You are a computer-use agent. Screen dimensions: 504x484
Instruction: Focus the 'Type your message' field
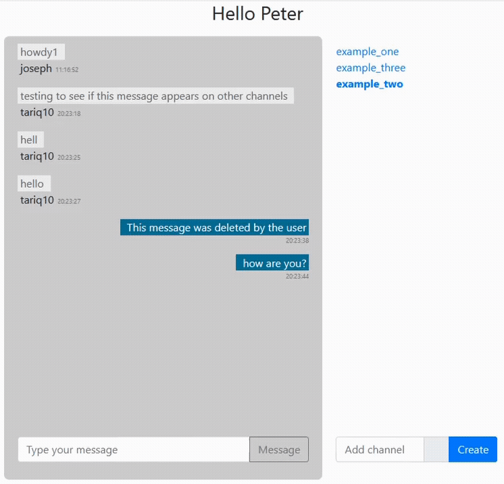(x=134, y=450)
